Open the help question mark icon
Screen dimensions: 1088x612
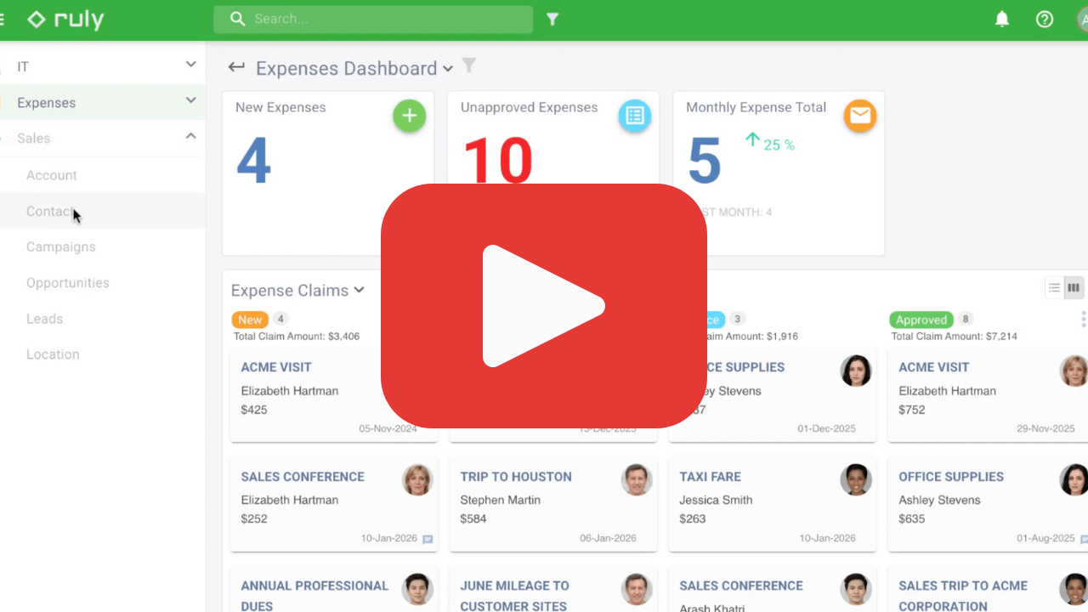(1045, 19)
